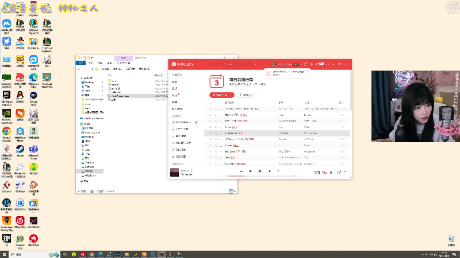Open the play queue list icon
This screenshot has width=460, height=258.
(346, 173)
